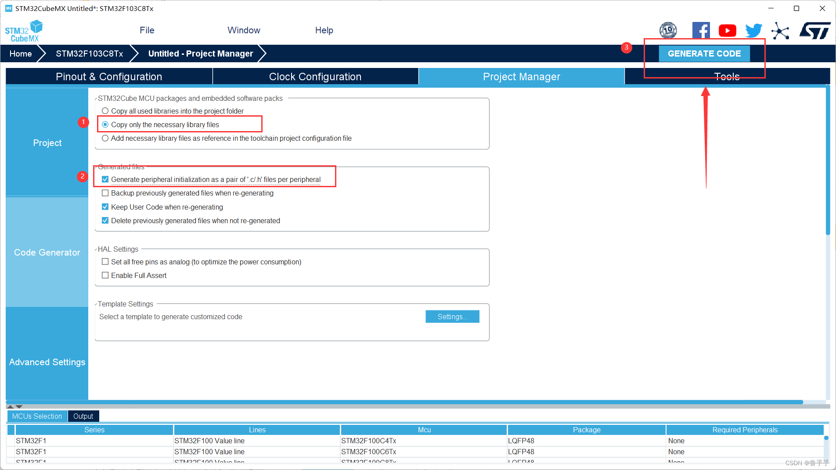The width and height of the screenshot is (836, 470).
Task: Click Untitled - Project Manager breadcrumb
Action: pos(201,53)
